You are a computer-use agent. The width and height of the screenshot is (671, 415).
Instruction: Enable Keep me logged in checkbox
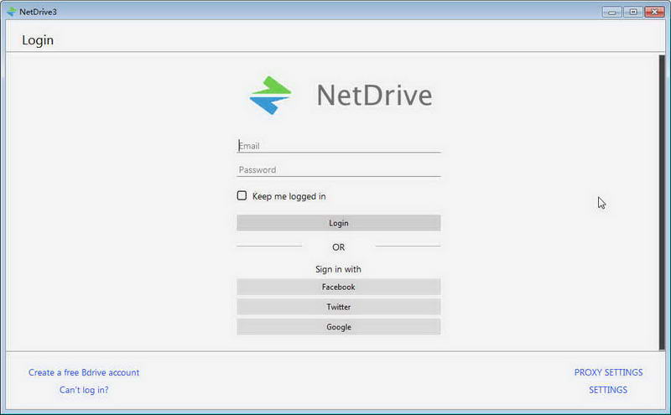click(242, 195)
